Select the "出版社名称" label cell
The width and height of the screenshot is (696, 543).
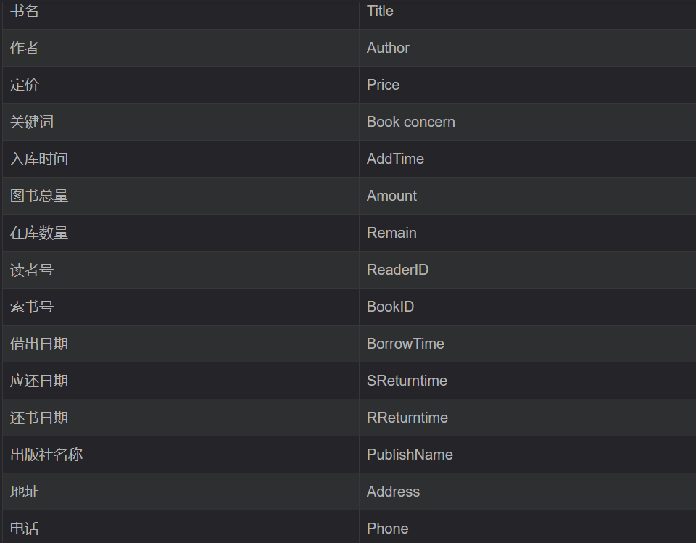pyautogui.click(x=46, y=455)
